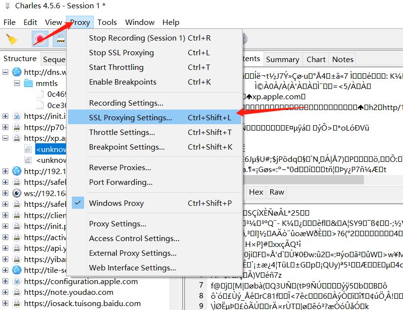Open Port Forwarding dialog
The image size is (403, 310).
(x=154, y=182)
